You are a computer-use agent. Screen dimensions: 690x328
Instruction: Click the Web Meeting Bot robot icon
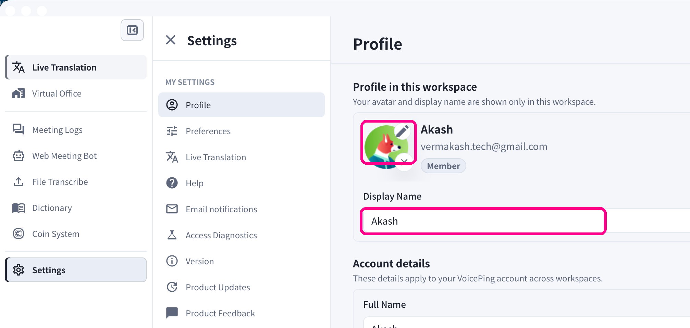[19, 156]
